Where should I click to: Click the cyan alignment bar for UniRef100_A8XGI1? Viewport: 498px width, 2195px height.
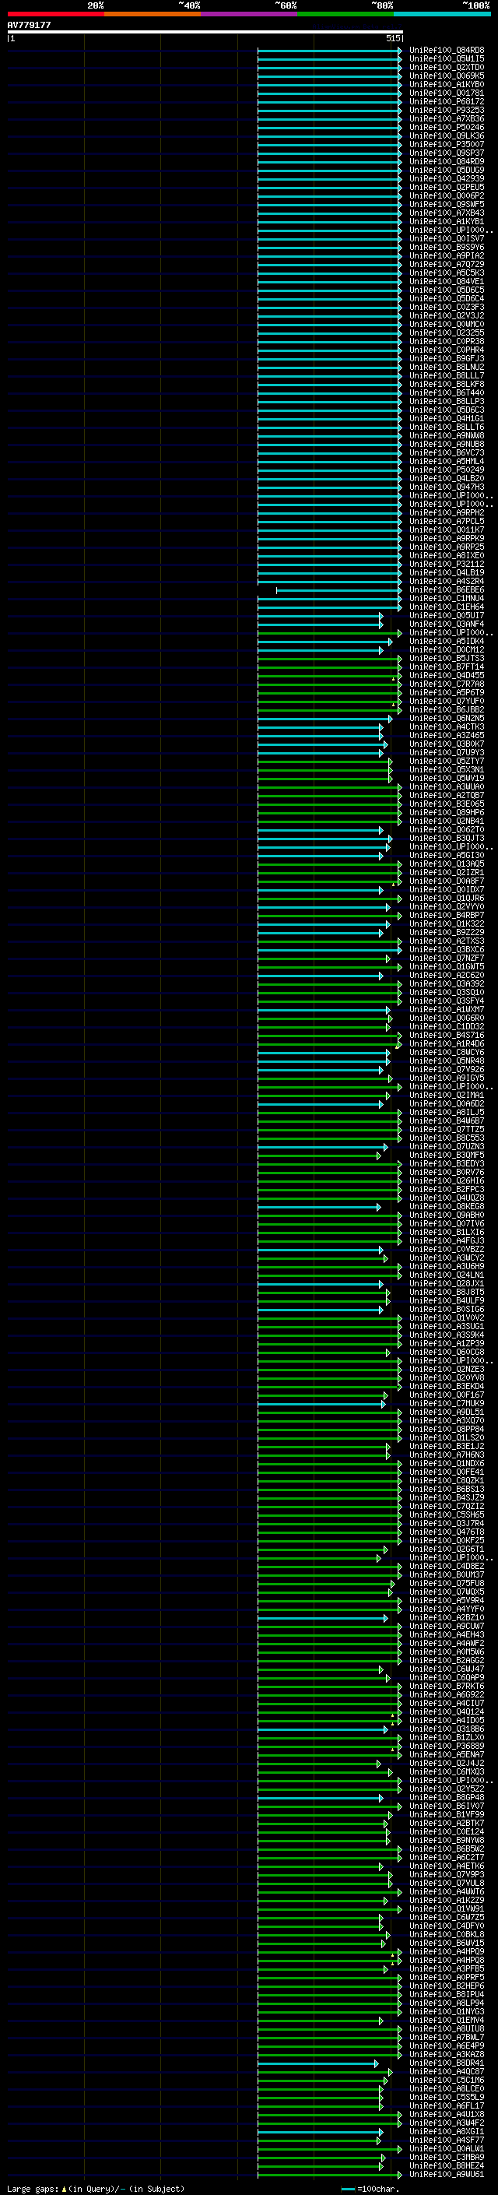coord(320,2131)
